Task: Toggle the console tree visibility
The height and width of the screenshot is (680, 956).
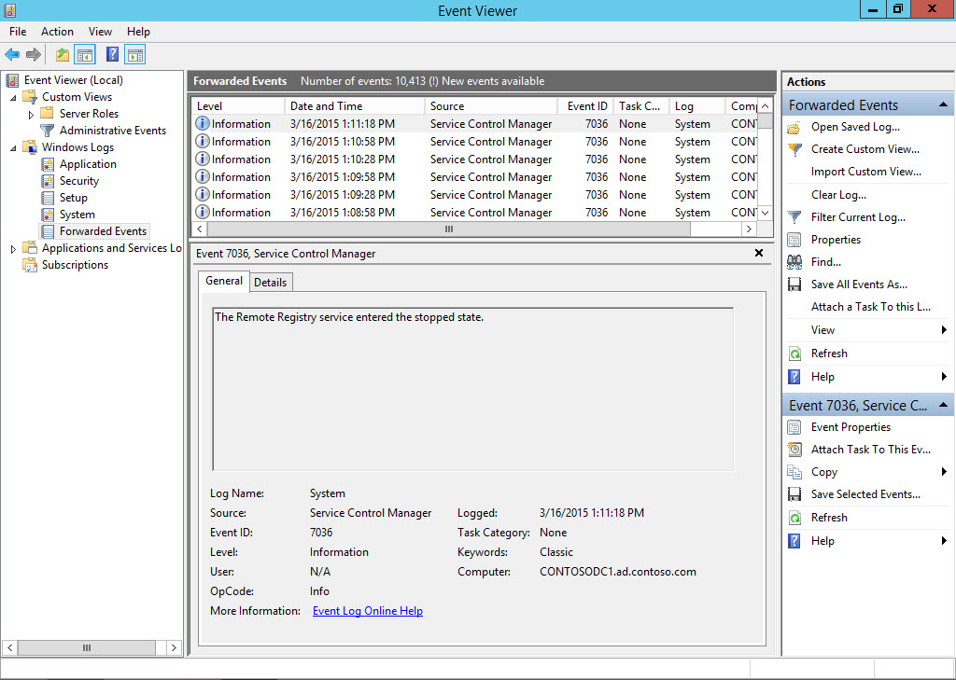Action: pyautogui.click(x=85, y=54)
